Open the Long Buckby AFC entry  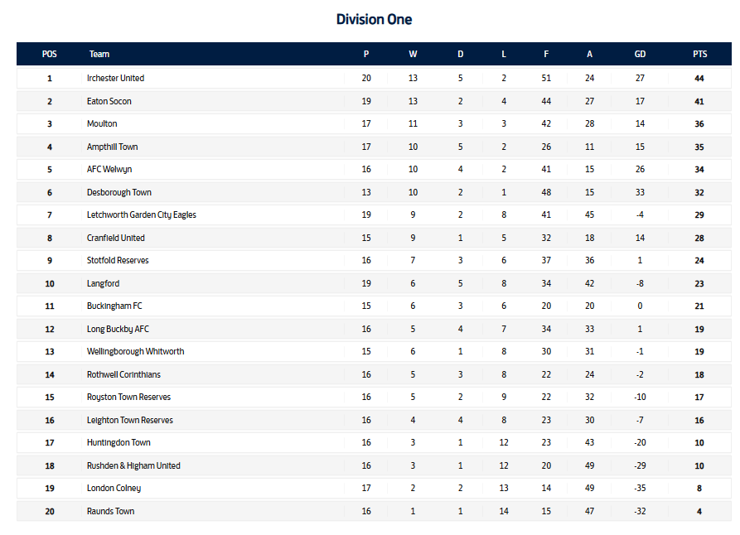point(118,329)
